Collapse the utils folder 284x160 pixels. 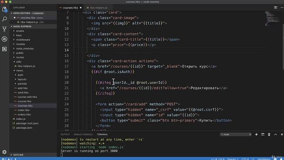tap(19, 62)
